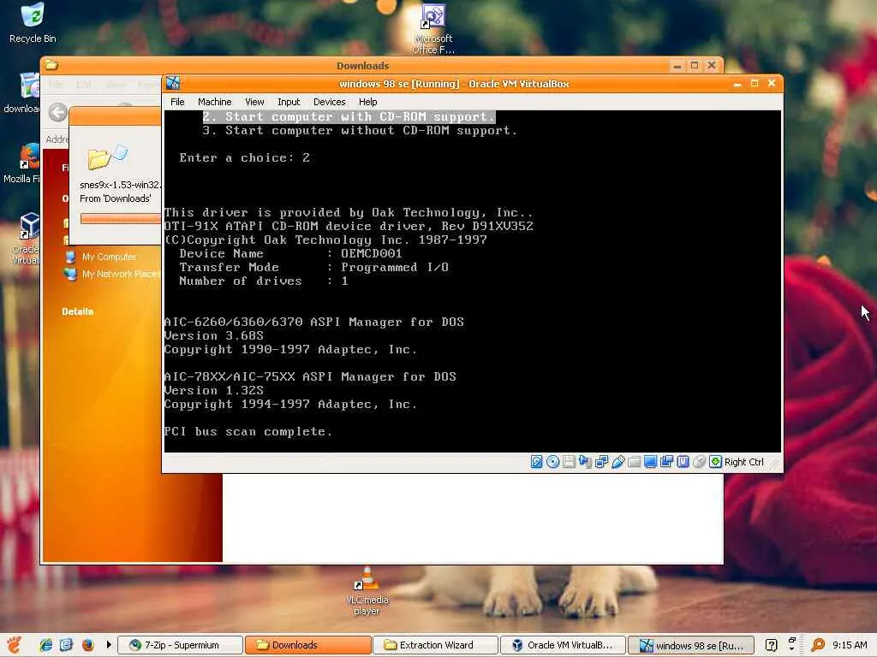Viewport: 877px width, 657px height.
Task: Click the Mozilla Firefox desktop shortcut
Action: (22, 163)
